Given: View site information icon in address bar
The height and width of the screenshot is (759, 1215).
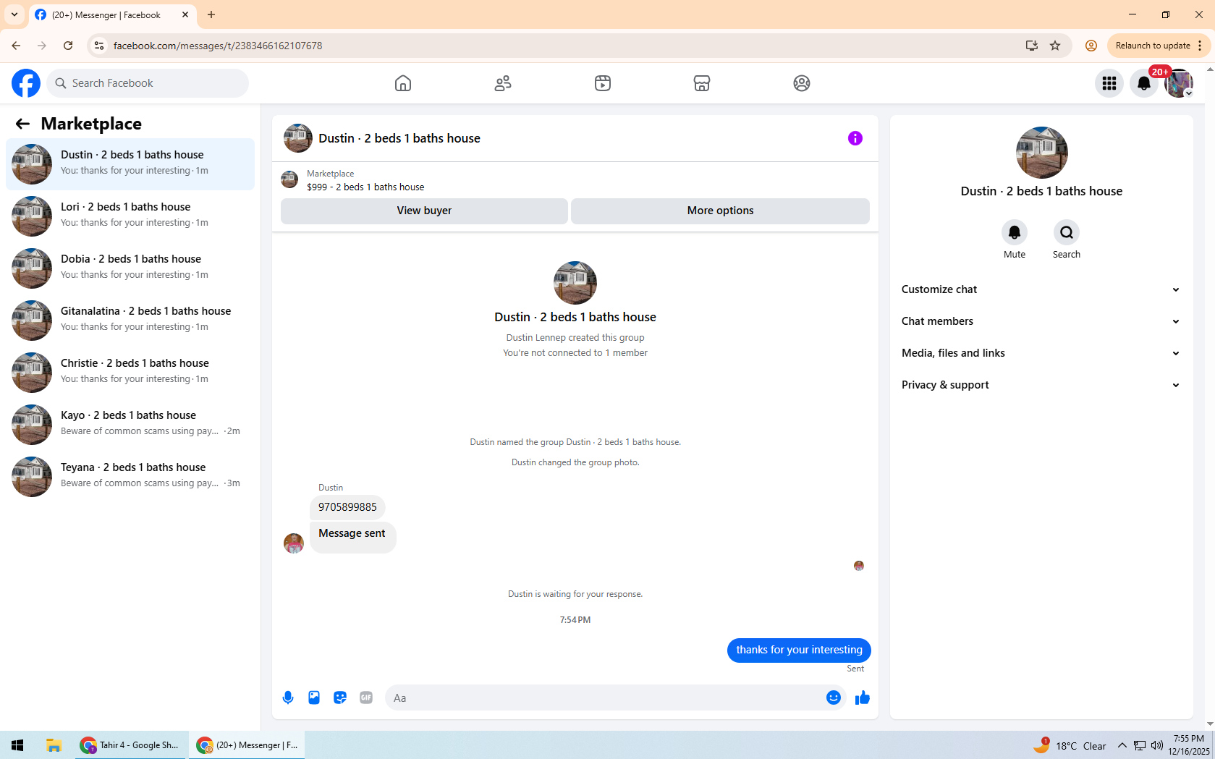Looking at the screenshot, I should [99, 46].
